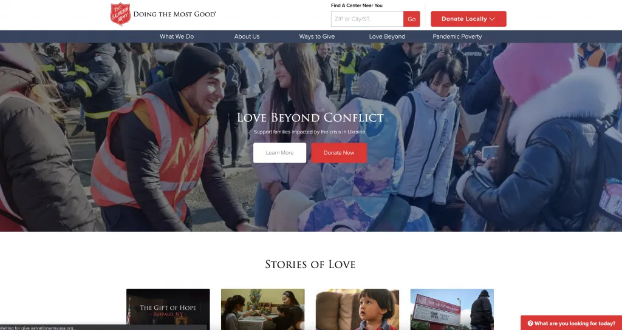Focus the ZIP or City/ST input field

click(x=367, y=19)
